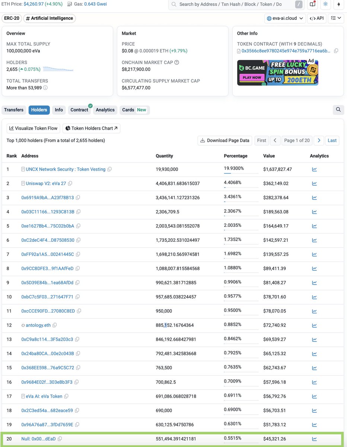Viewport: 347px width, 447px height.
Task: Open analytics for UNCX Network Security row
Action: (314, 169)
